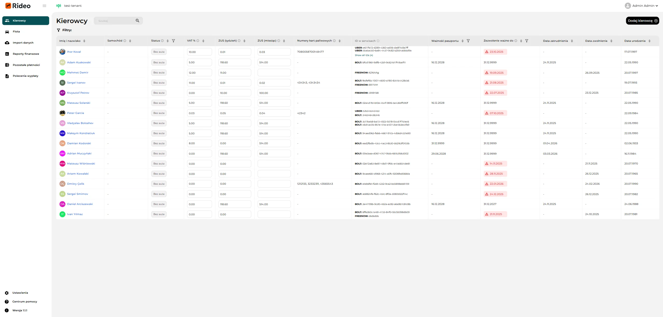Sort by Samochód column

(130, 41)
